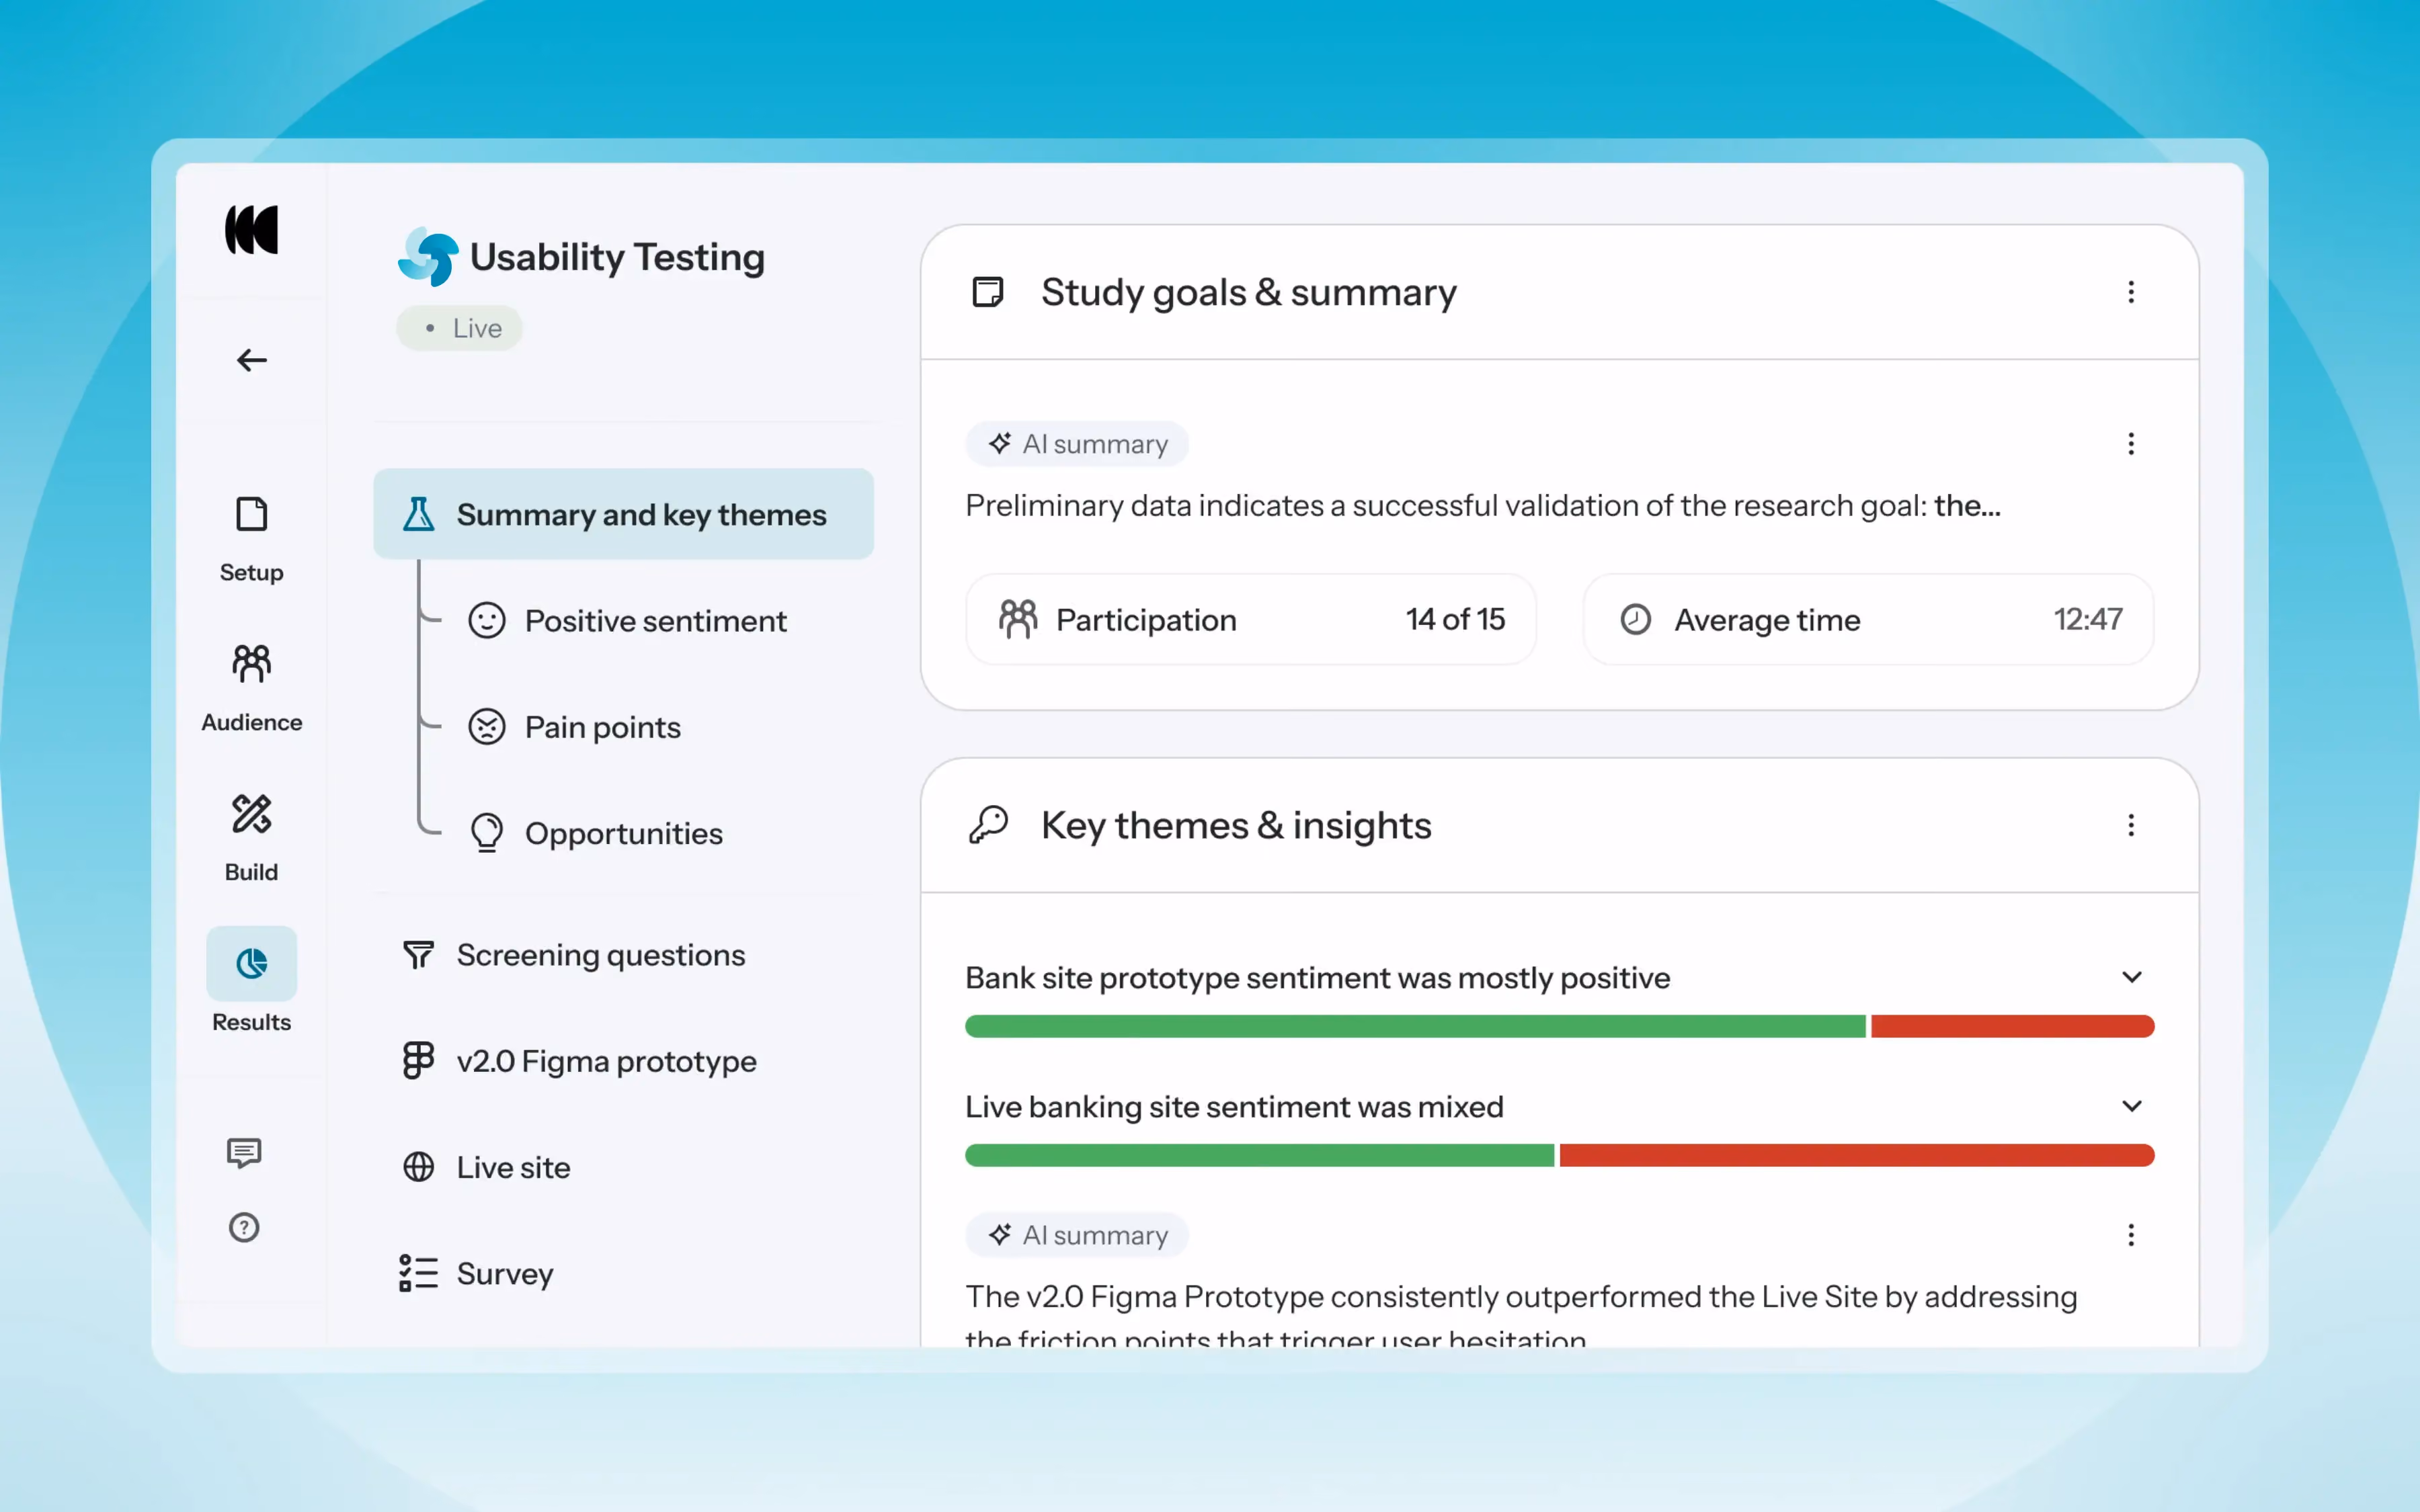Open the Build section
The height and width of the screenshot is (1512, 2420).
(251, 839)
